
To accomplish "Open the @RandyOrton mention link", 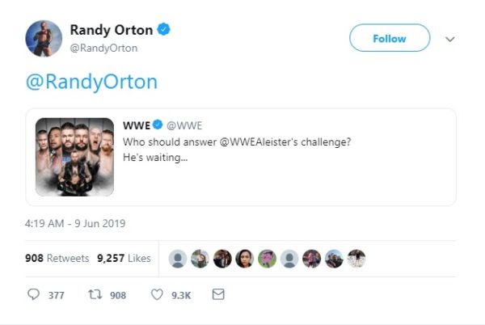I will (91, 82).
